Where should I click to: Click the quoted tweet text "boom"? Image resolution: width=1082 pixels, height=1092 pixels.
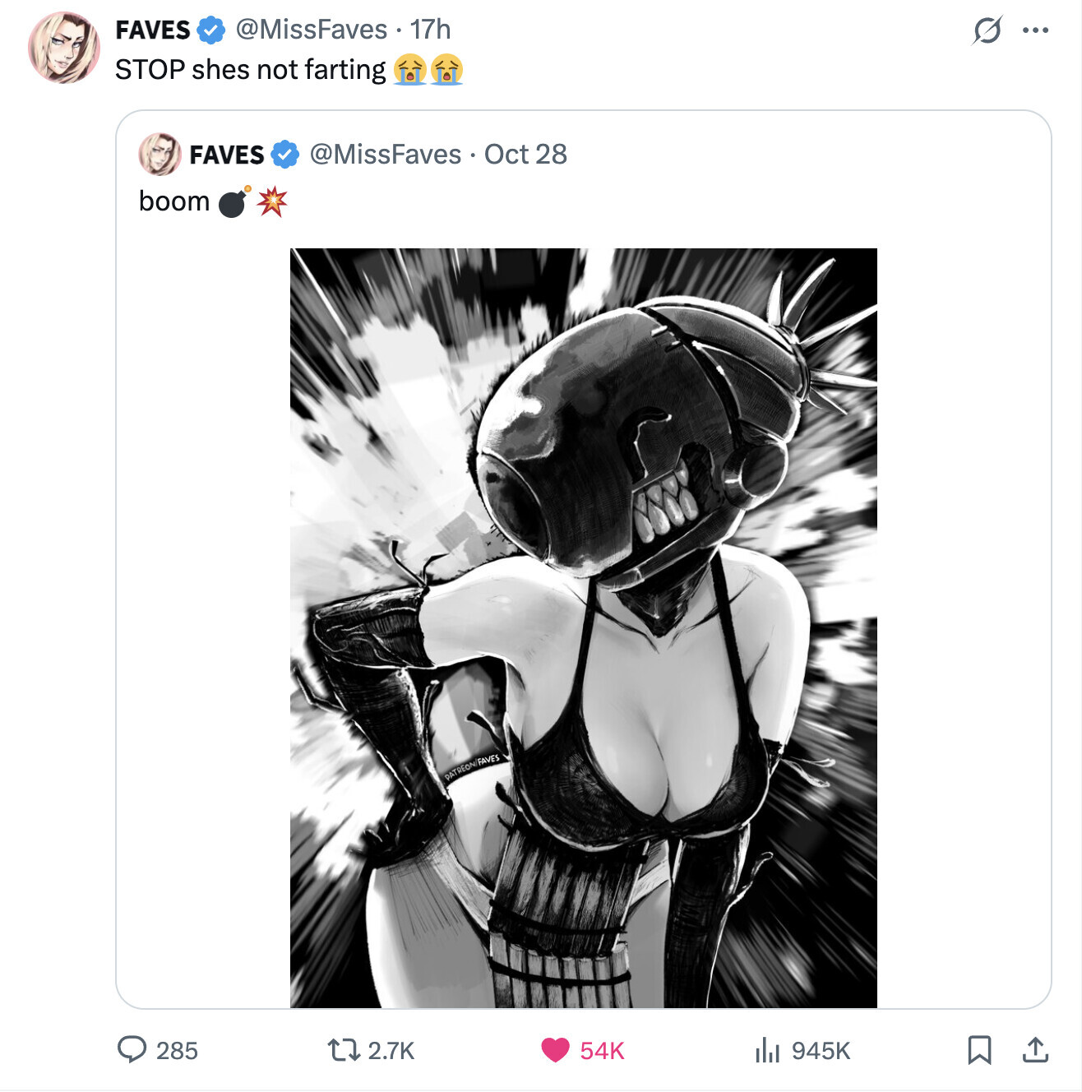point(174,201)
